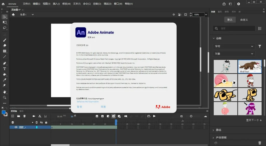Image resolution: width=266 pixels, height=146 pixels.
Task: Select the Rectangle tool
Action: (x=5, y=51)
